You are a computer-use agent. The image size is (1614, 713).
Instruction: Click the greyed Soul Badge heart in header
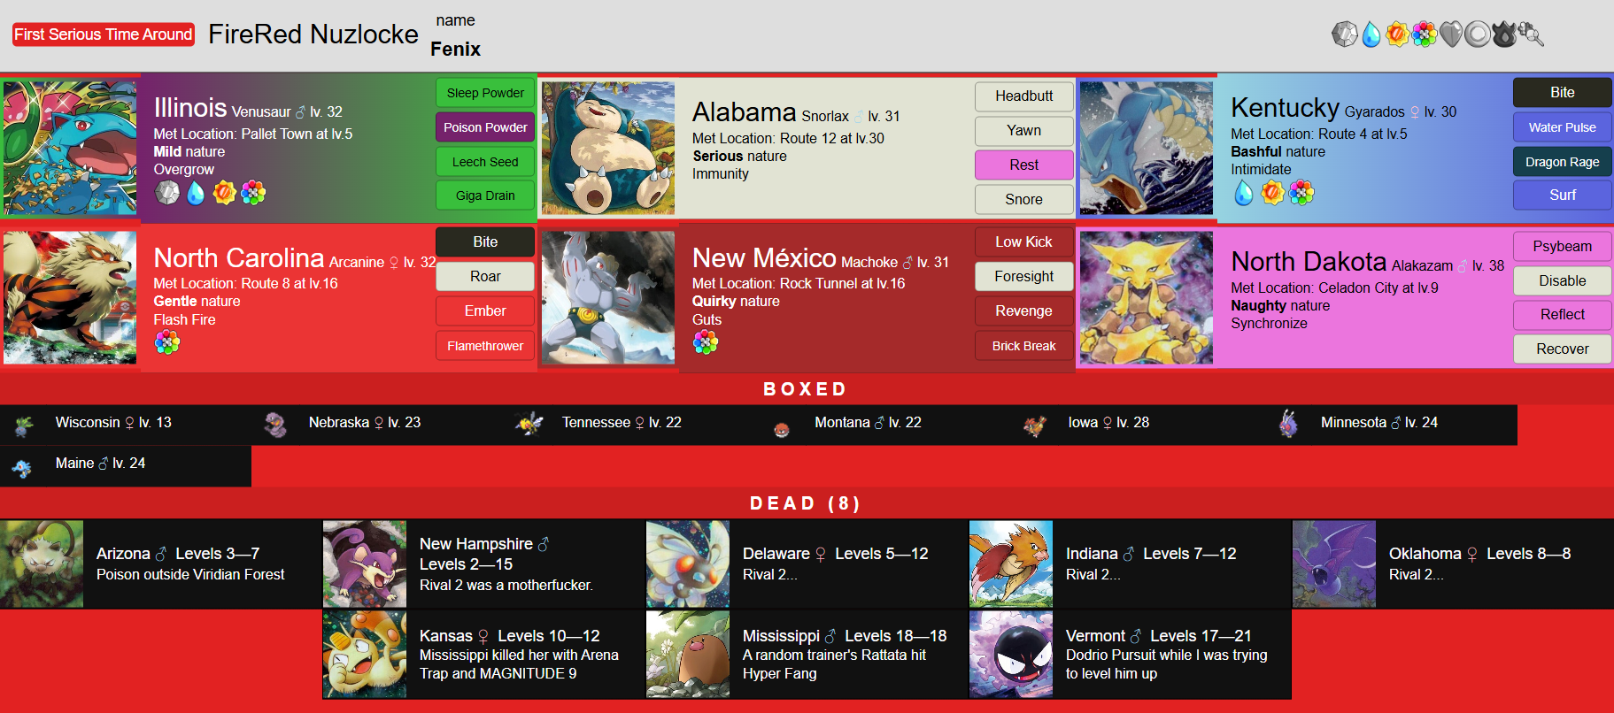coord(1451,34)
